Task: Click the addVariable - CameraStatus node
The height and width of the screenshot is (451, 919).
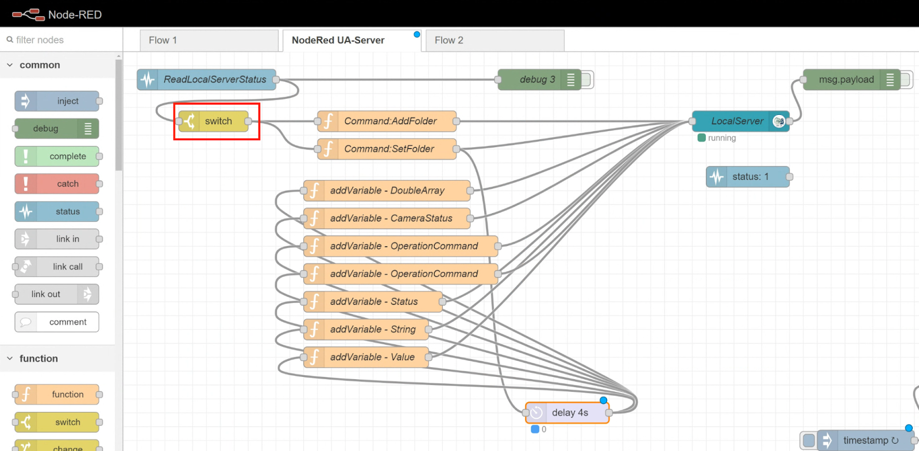Action: [x=387, y=218]
